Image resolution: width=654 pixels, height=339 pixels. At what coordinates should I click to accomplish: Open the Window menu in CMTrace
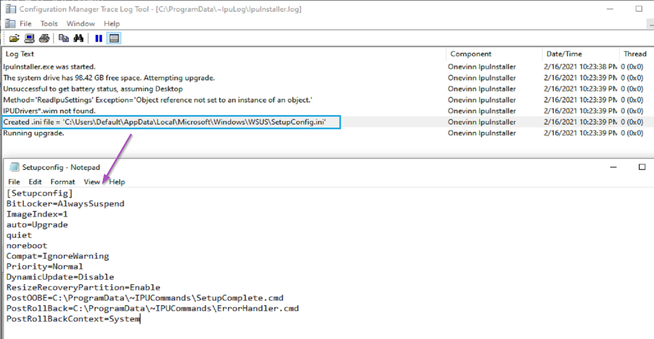[81, 24]
